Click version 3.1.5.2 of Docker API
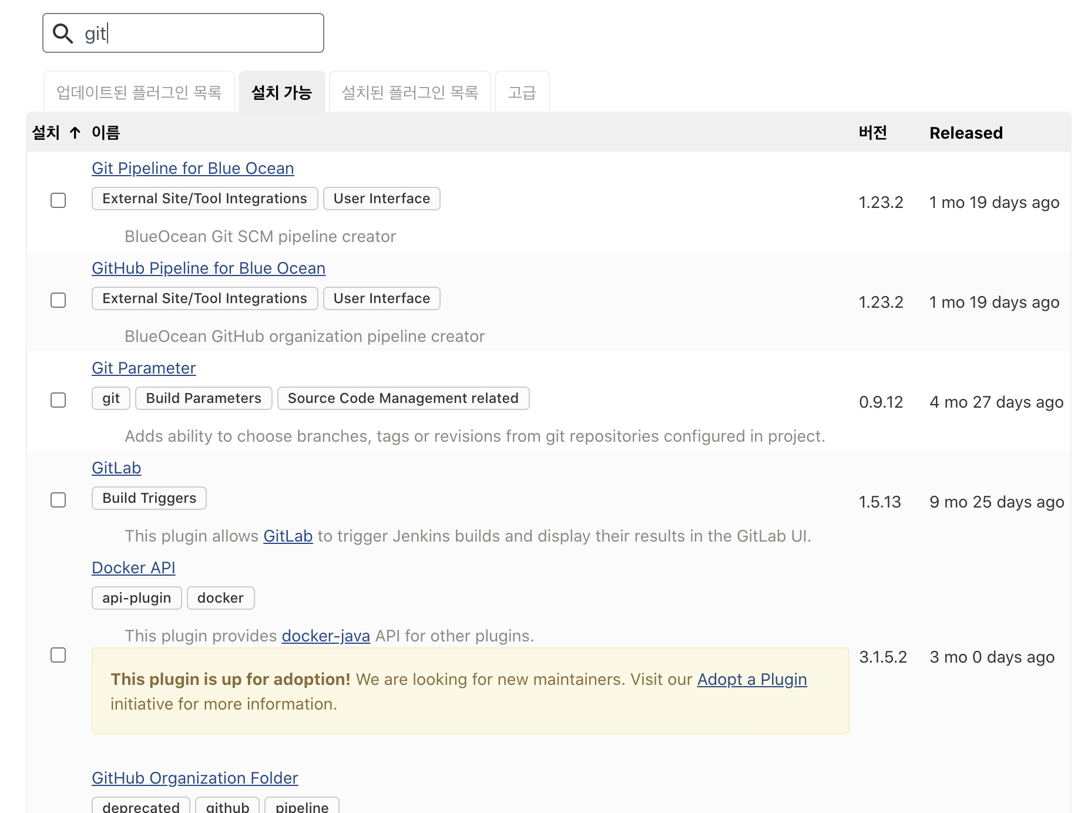Image resolution: width=1081 pixels, height=813 pixels. pos(883,657)
